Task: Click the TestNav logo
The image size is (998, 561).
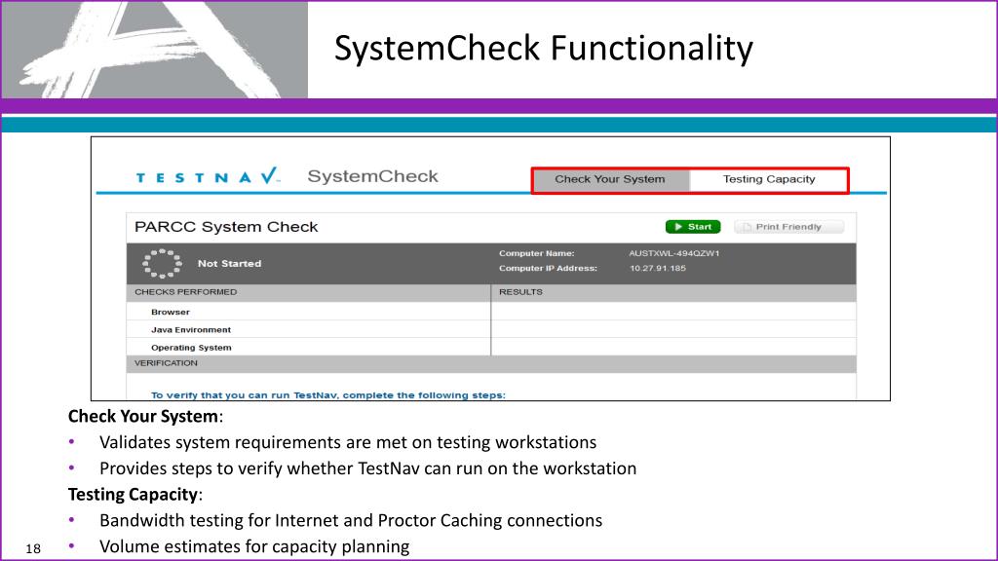Action: [x=208, y=176]
